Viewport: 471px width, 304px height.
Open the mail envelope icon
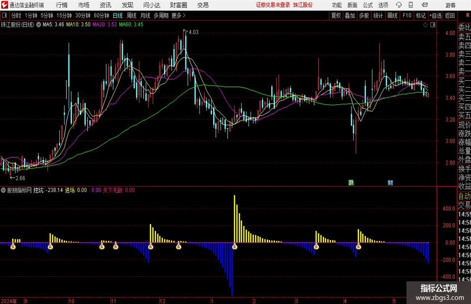[425, 5]
